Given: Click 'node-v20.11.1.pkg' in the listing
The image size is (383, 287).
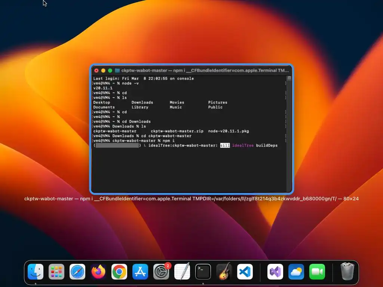Looking at the screenshot, I should (229, 131).
